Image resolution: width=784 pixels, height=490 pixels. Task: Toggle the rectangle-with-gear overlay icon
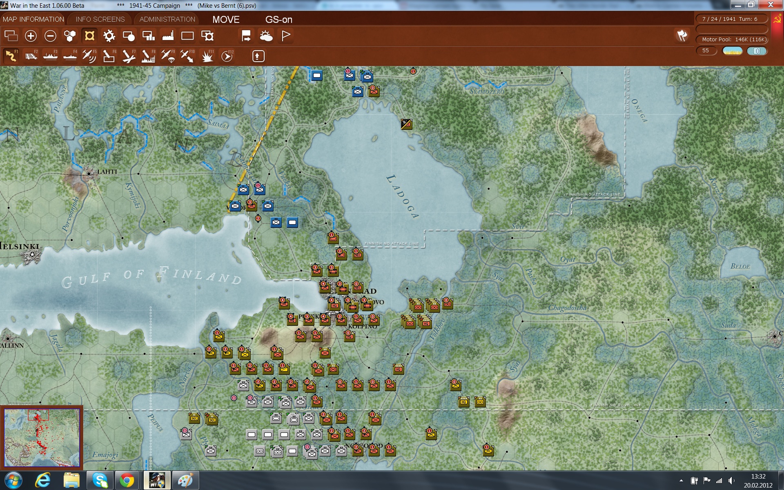click(207, 36)
